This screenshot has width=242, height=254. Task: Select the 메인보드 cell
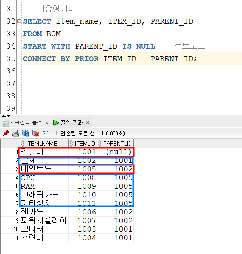(x=45, y=169)
